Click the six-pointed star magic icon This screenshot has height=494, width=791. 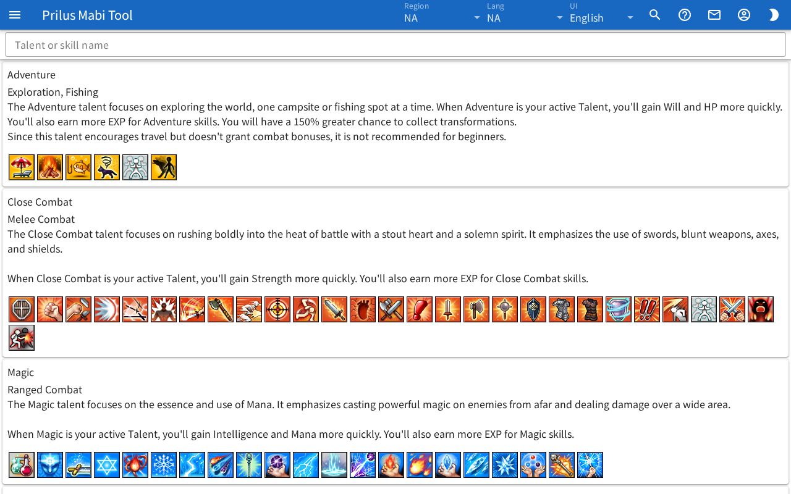[x=107, y=465]
